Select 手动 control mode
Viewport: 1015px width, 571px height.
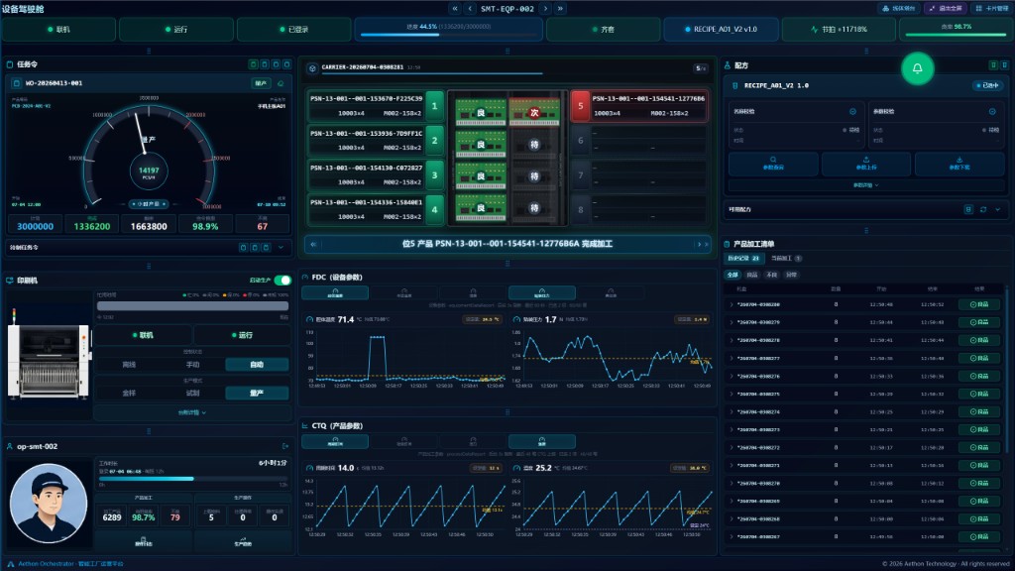[193, 365]
